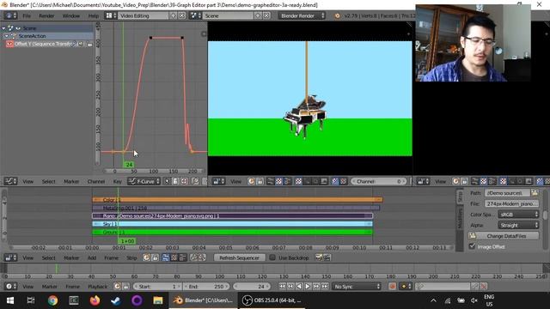Open Firefox from the Windows taskbar

click(95, 300)
